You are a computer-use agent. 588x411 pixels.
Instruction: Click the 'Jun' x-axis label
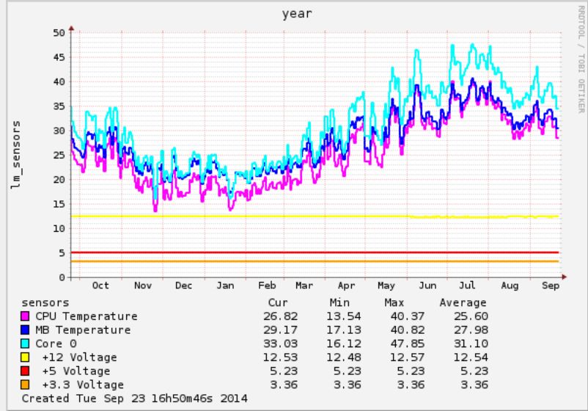pos(427,285)
